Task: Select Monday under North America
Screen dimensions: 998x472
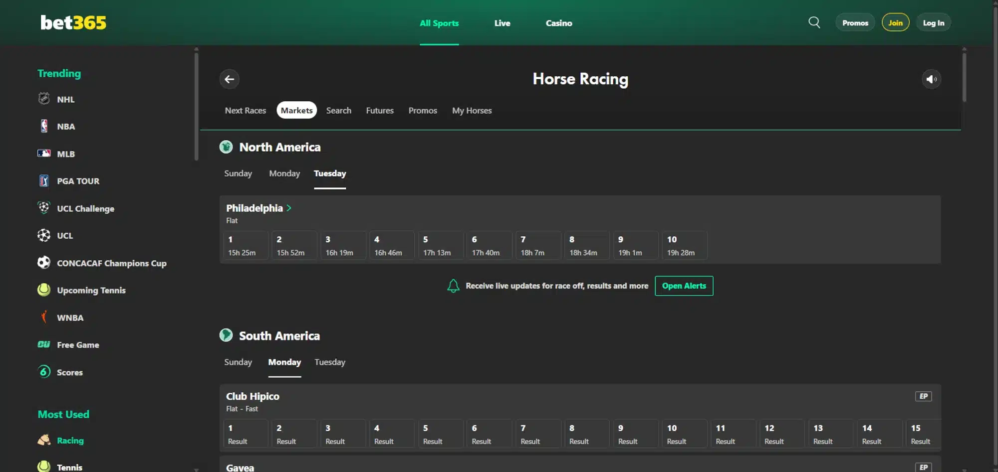Action: click(x=284, y=173)
